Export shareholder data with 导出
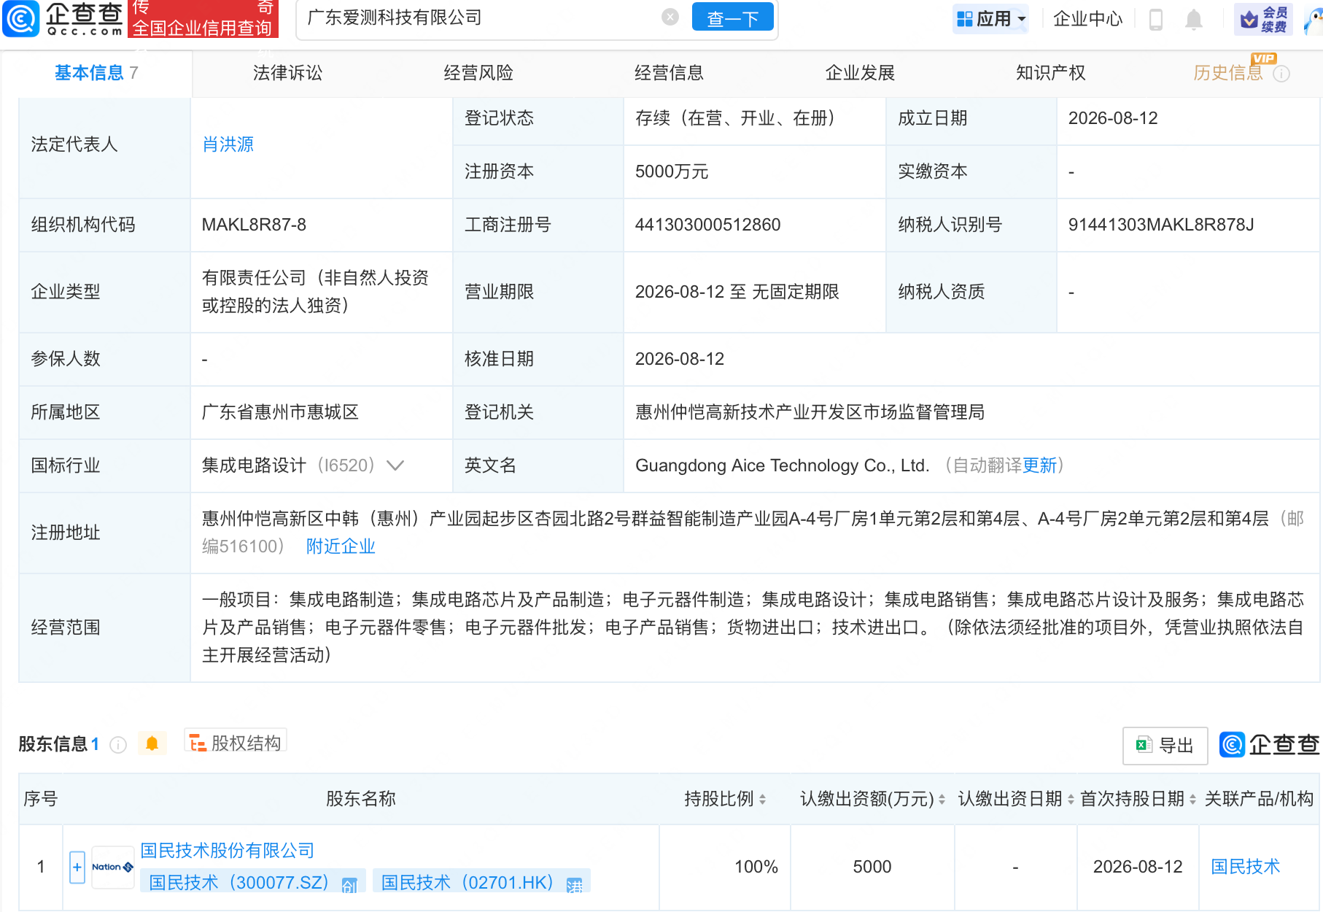 click(1165, 746)
